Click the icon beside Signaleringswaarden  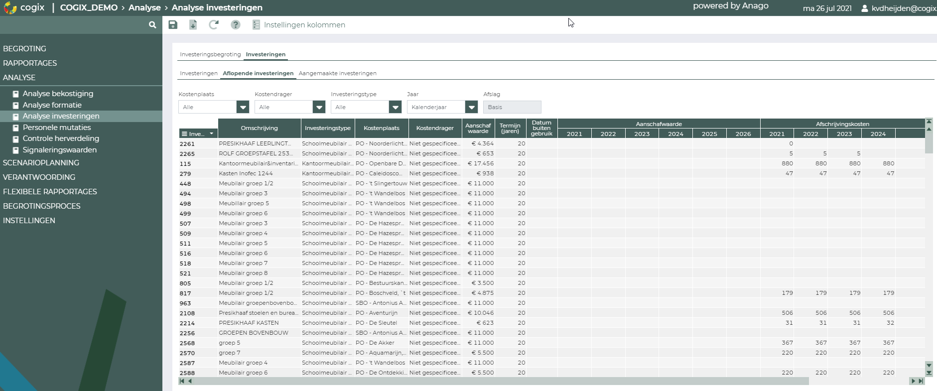pos(16,150)
